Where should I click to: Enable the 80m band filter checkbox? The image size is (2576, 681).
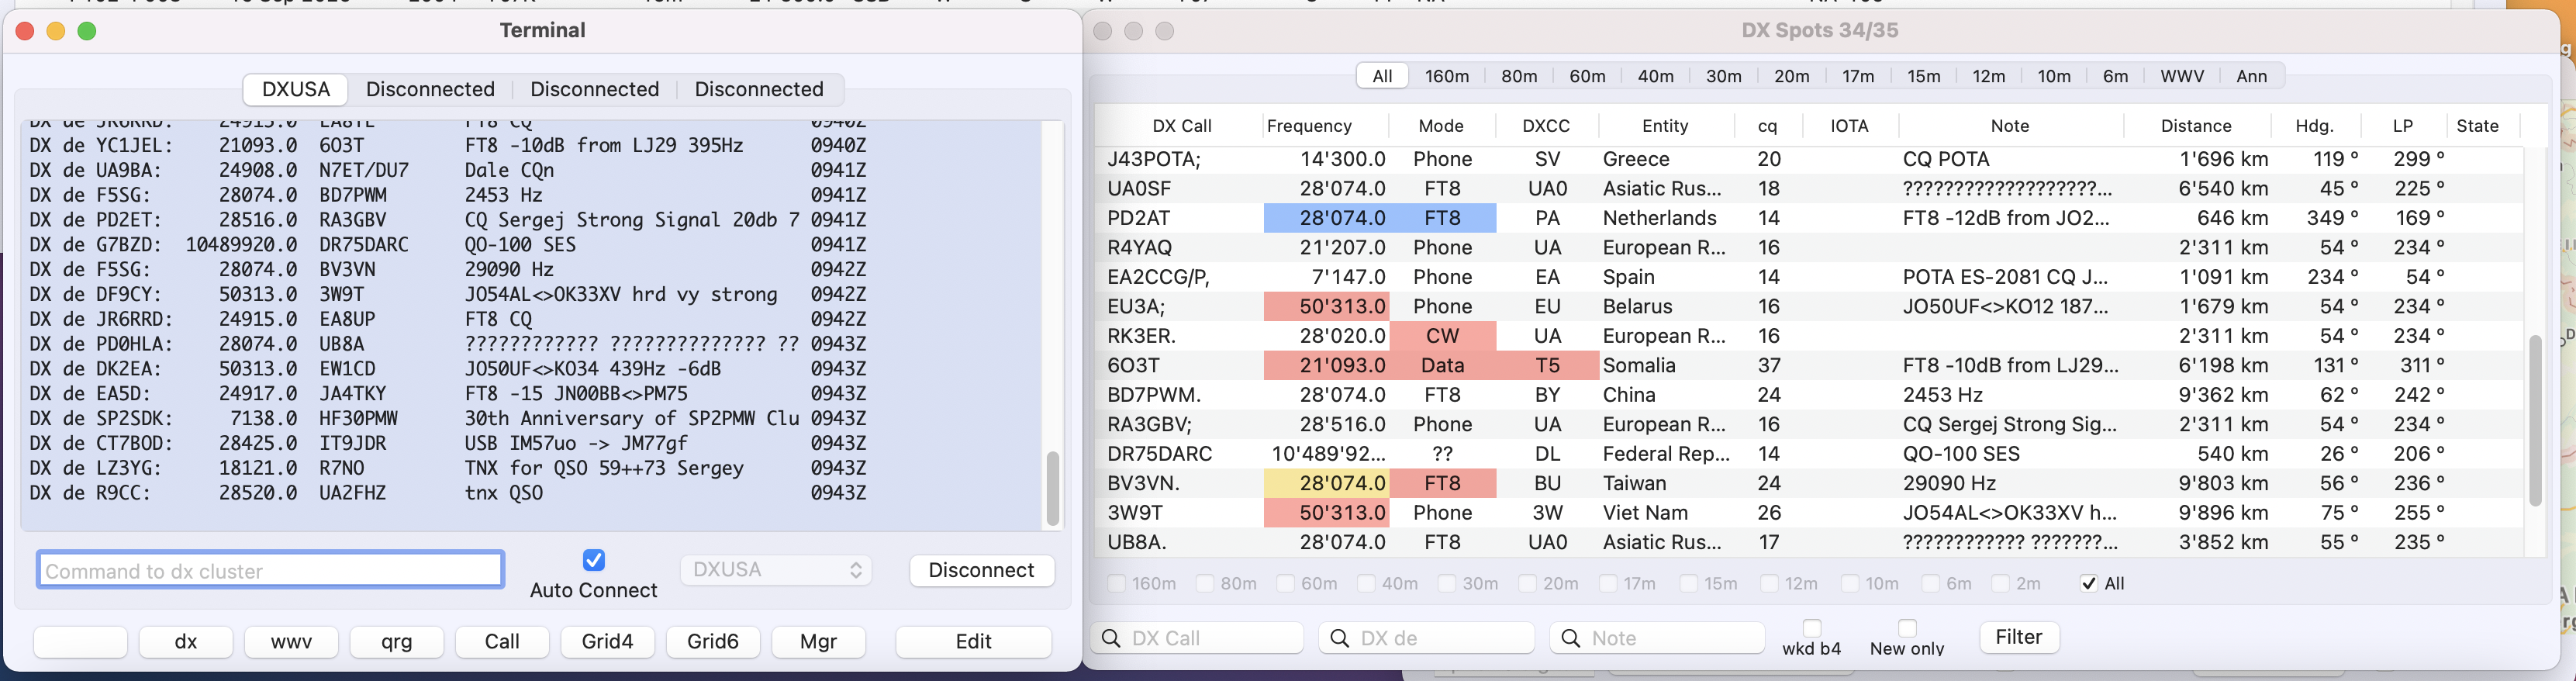coord(1205,583)
